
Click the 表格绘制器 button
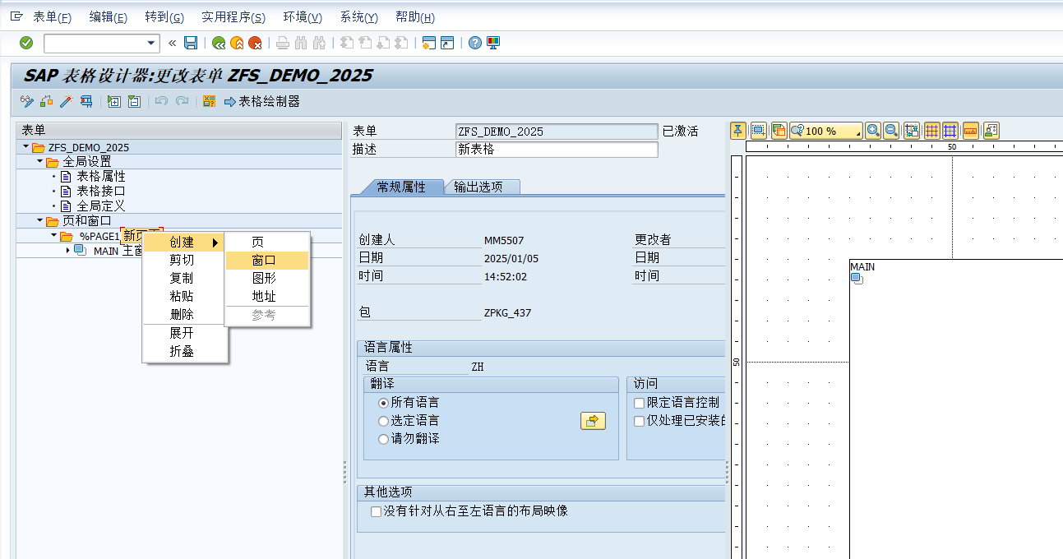click(261, 101)
